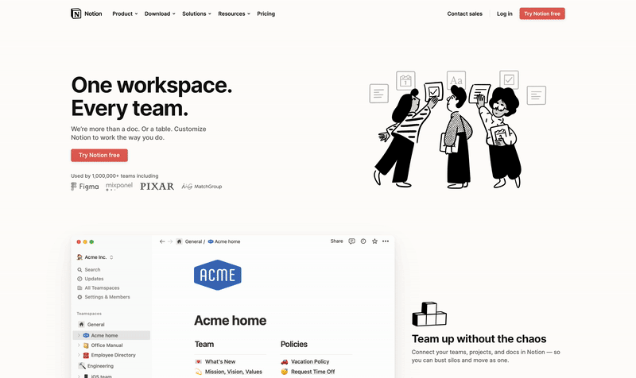Click the Team up without the chaos heading

[x=479, y=339]
